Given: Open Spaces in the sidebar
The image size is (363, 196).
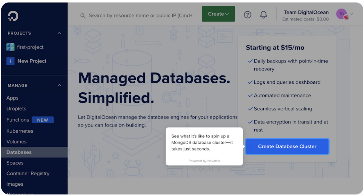Looking at the screenshot, I should pos(15,163).
